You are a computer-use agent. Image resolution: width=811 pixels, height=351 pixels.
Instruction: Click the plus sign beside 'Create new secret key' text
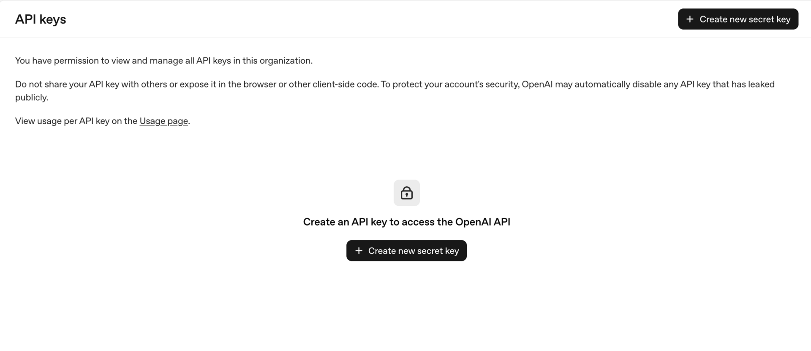(359, 250)
